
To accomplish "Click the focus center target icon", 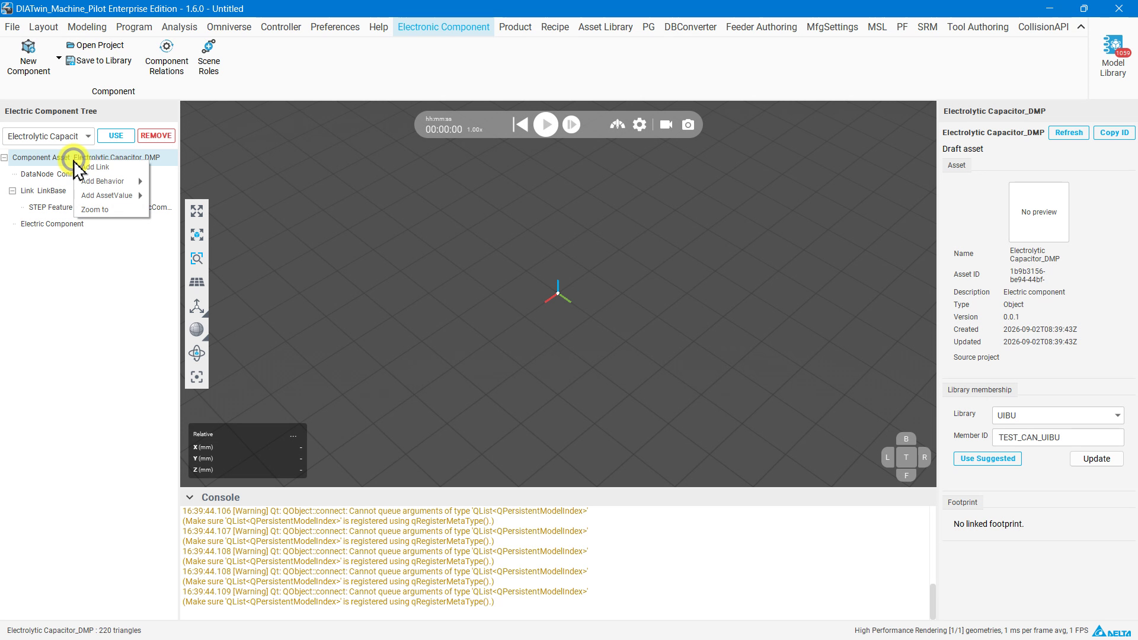I will pos(197,377).
